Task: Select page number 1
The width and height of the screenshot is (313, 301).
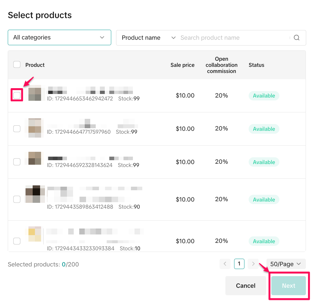Action: coord(239,264)
